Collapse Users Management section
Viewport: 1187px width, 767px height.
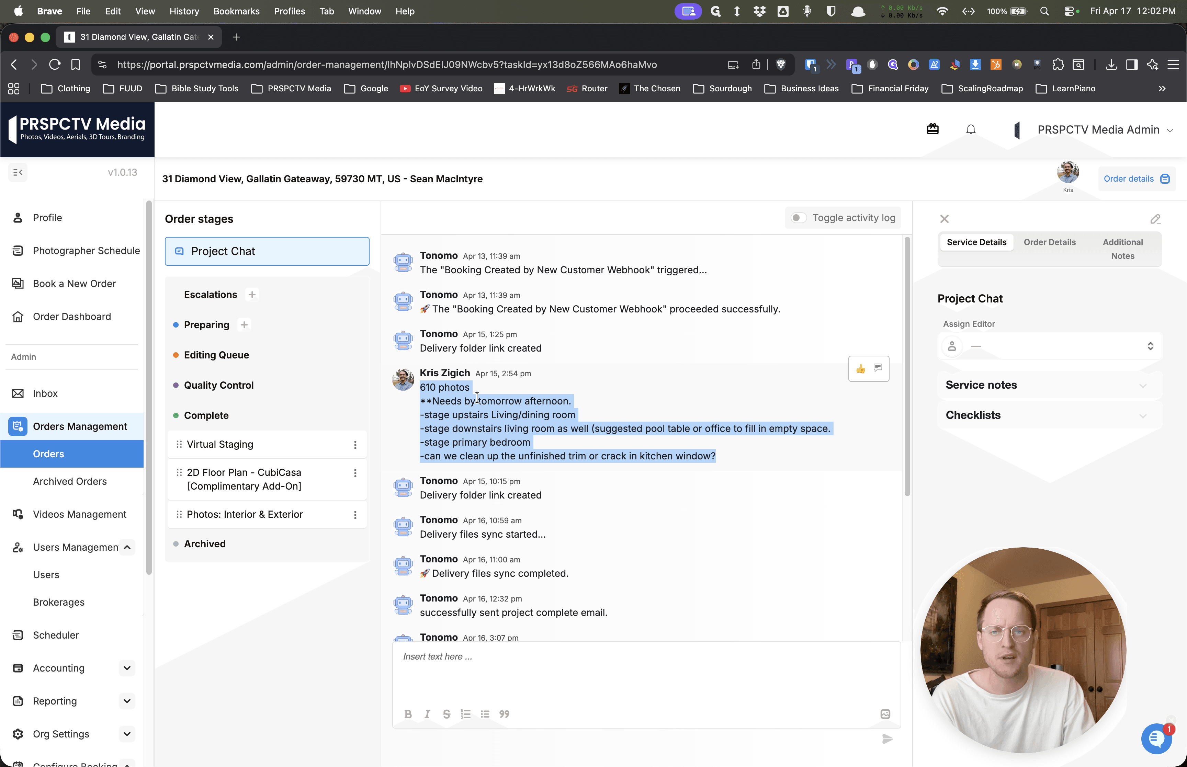click(127, 547)
